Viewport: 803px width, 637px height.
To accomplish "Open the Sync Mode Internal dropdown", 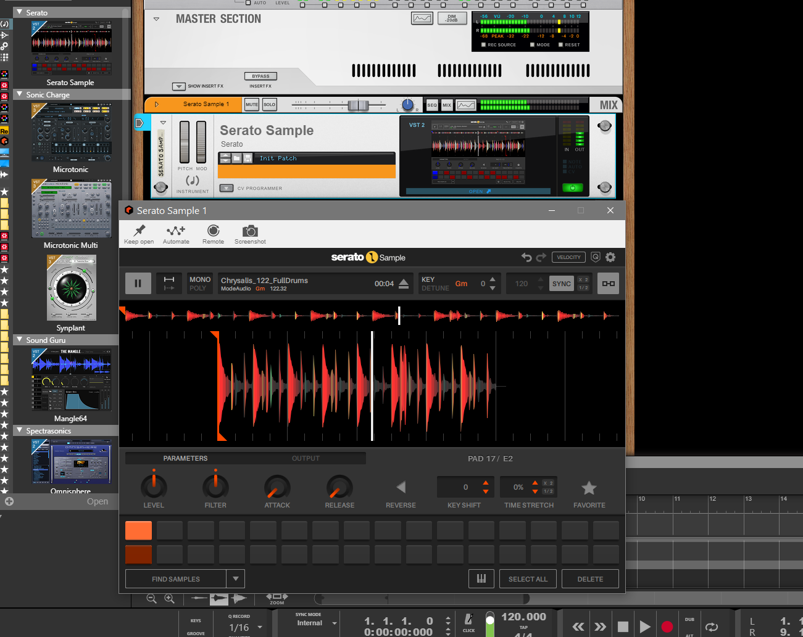I will [x=335, y=623].
